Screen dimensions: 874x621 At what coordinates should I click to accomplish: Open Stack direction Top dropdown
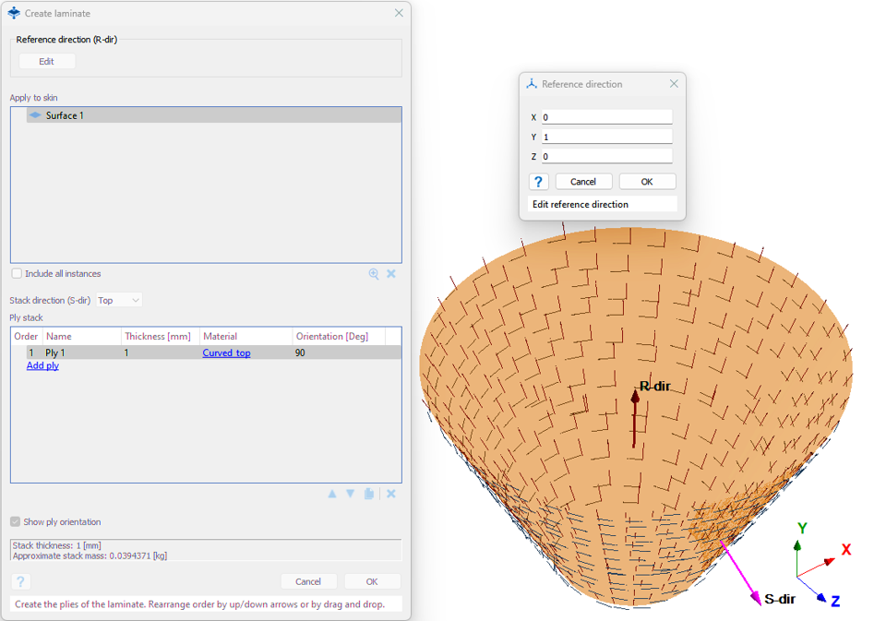click(x=119, y=300)
